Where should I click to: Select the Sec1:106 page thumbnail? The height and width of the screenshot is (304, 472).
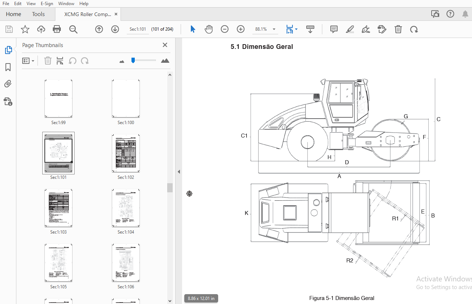click(x=126, y=262)
